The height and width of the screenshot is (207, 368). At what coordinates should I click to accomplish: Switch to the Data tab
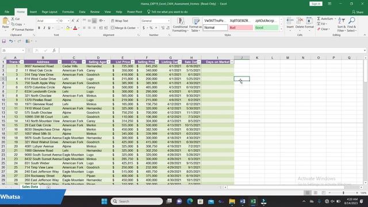(x=82, y=11)
